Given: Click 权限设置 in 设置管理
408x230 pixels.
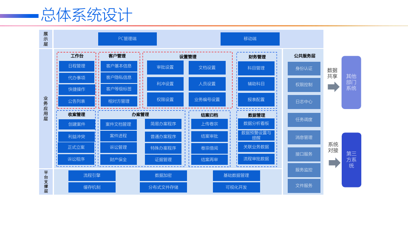Looking at the screenshot, I should 165,100.
